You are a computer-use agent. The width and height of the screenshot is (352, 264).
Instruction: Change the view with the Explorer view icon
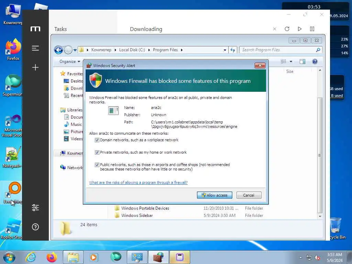tap(284, 62)
